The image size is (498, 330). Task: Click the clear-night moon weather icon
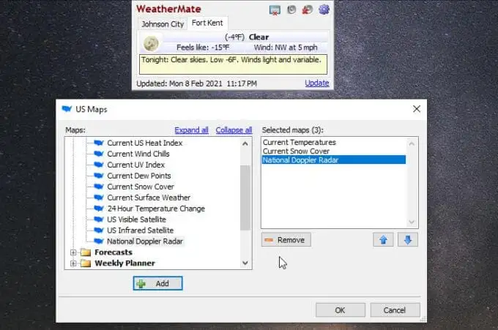[x=151, y=43]
